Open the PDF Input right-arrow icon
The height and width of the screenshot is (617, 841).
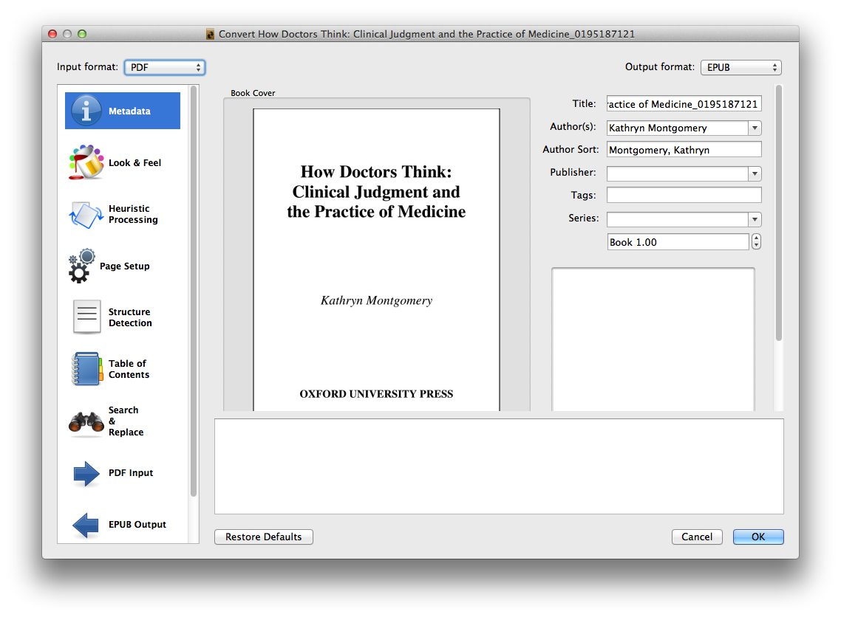click(x=86, y=473)
